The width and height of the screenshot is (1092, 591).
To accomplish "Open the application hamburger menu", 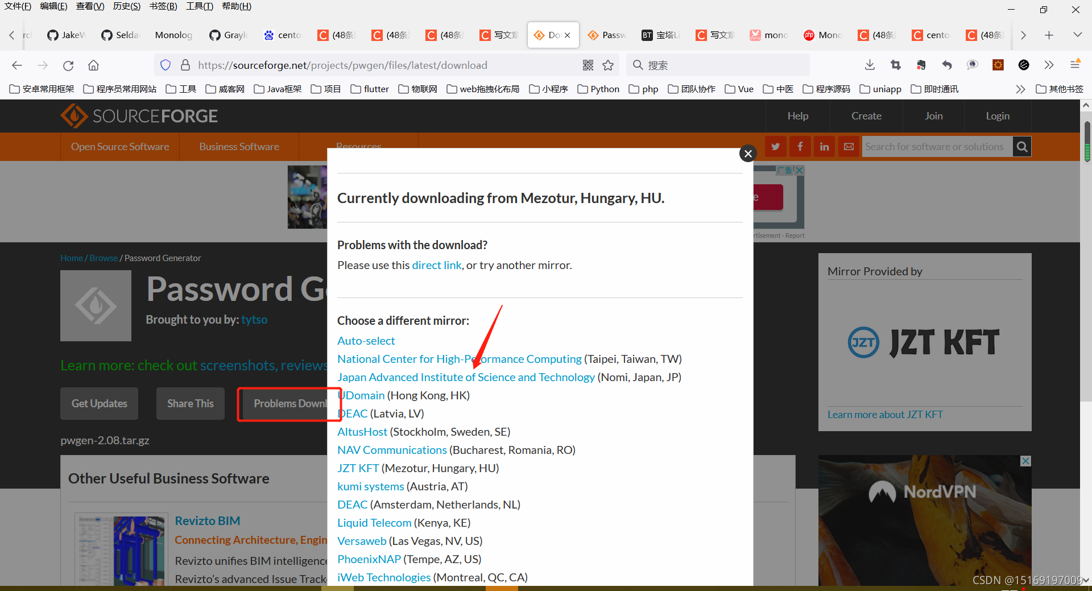I will [1075, 65].
